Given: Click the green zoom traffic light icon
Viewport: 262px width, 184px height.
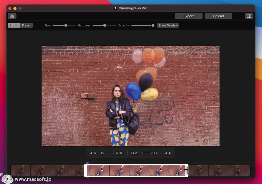Looking at the screenshot, I should pyautogui.click(x=20, y=8).
